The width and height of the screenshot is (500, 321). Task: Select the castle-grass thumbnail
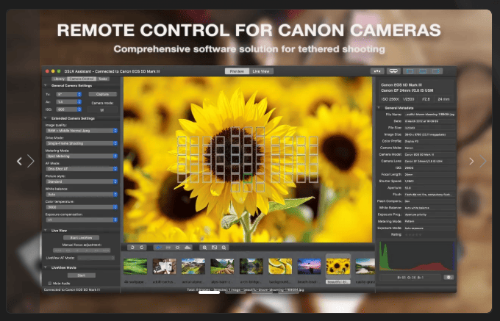[x=365, y=266]
